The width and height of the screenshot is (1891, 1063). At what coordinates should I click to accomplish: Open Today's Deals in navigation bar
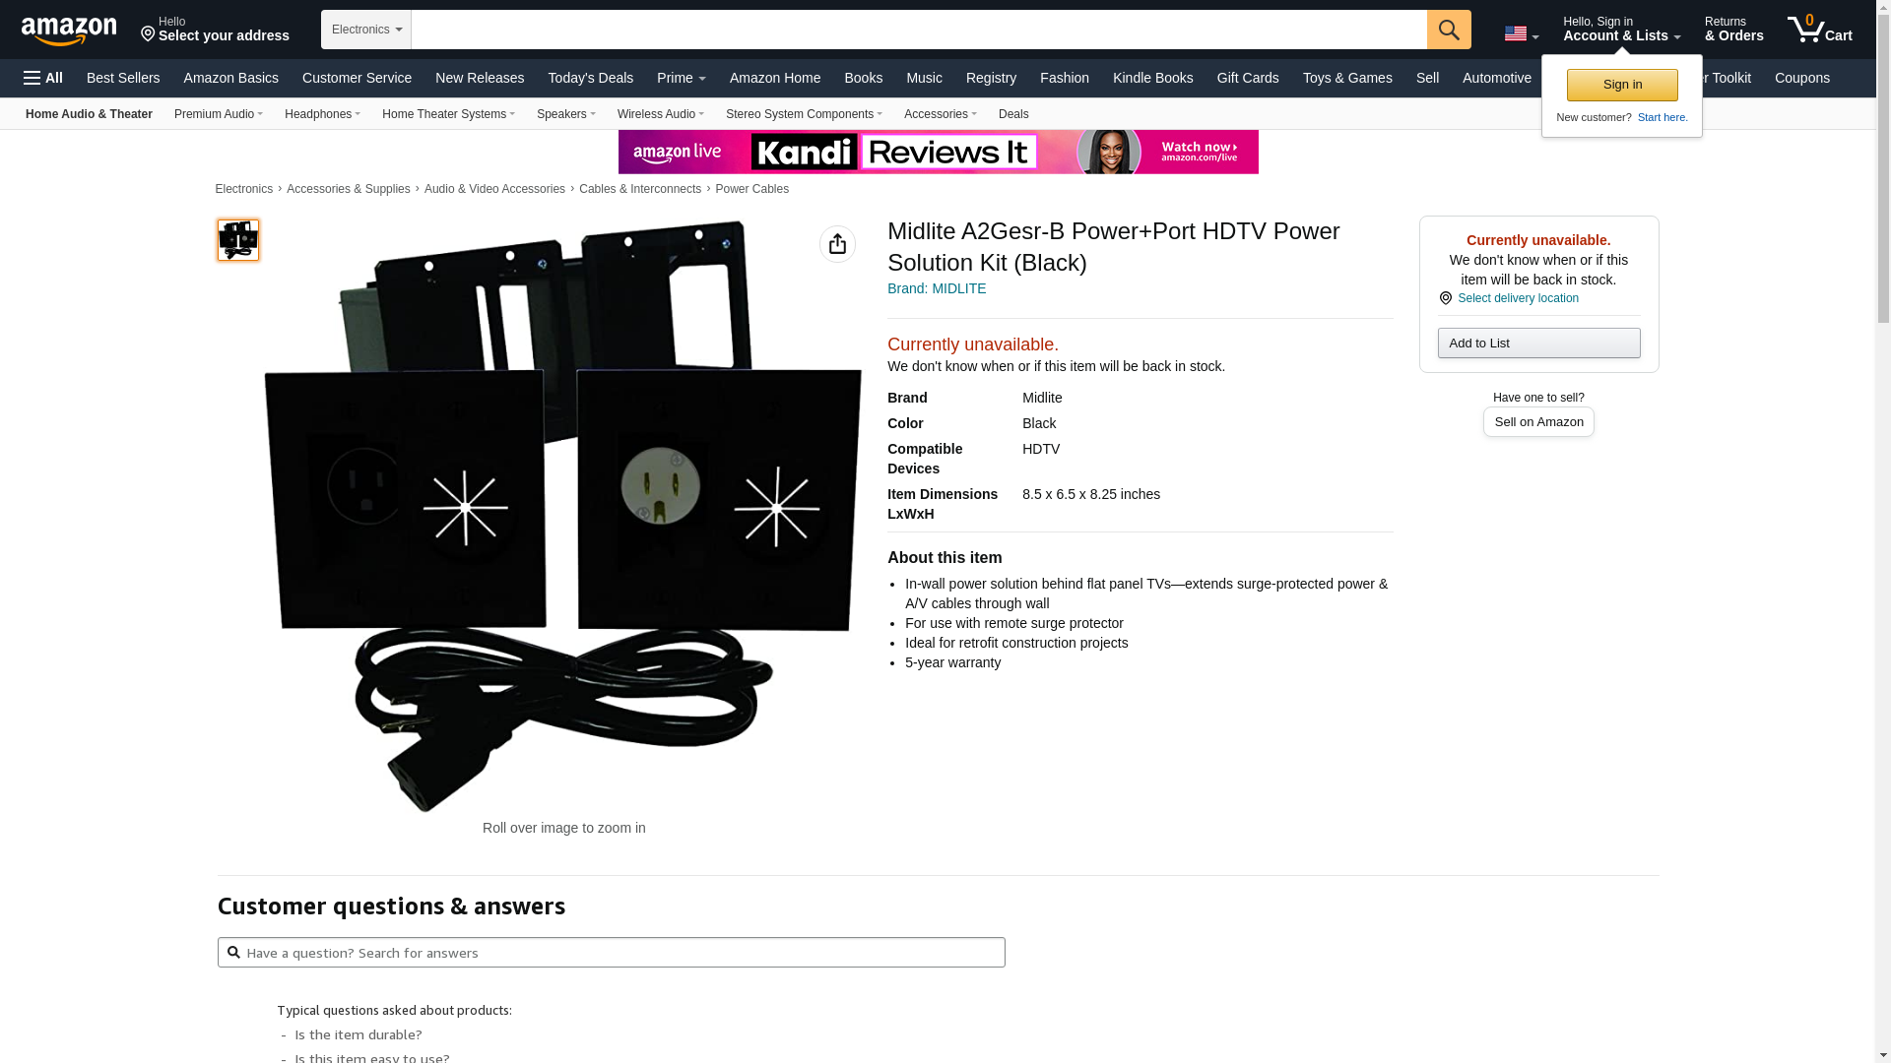(591, 78)
